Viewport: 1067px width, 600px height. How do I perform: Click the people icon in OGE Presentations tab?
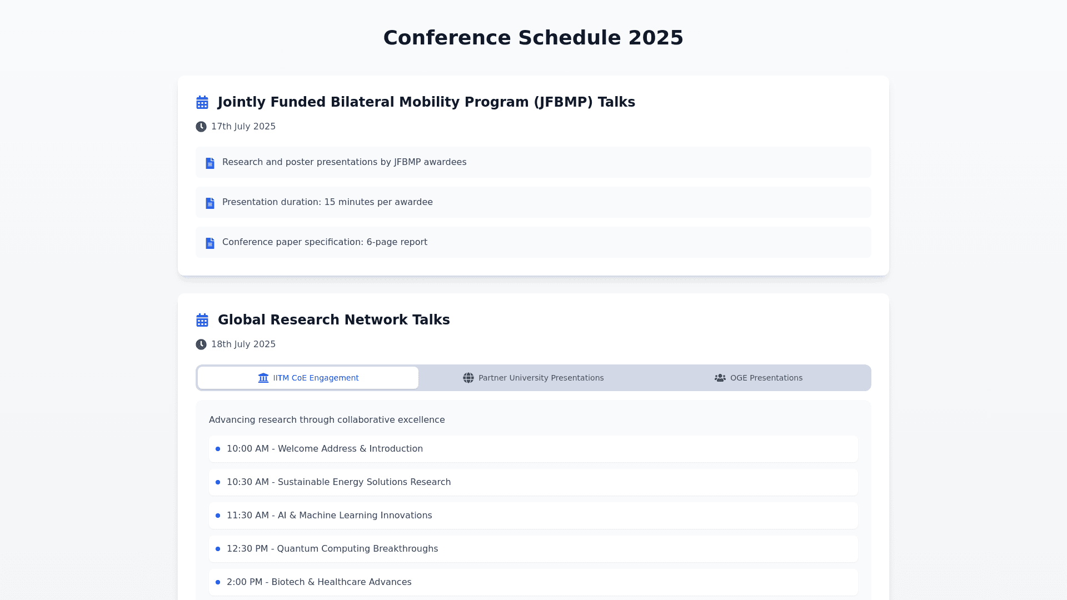[x=720, y=378]
